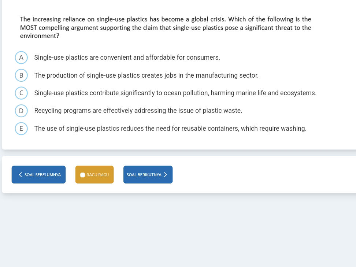356x267 pixels.
Task: Click the recycling programs answer text
Action: tap(138, 111)
